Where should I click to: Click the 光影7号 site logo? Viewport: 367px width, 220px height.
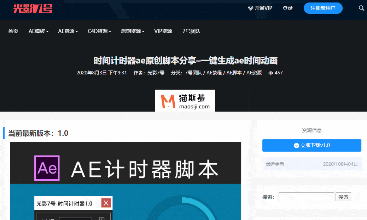[x=33, y=9]
